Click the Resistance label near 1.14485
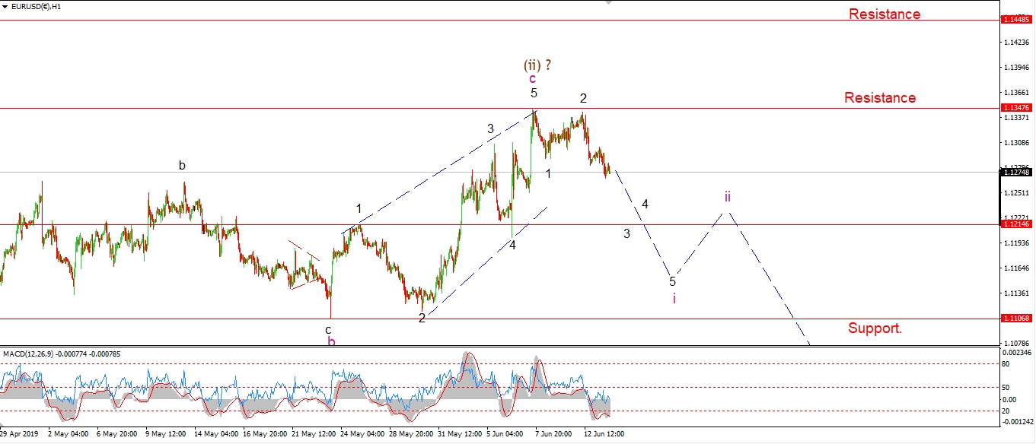1036x444 pixels. pyautogui.click(x=885, y=14)
